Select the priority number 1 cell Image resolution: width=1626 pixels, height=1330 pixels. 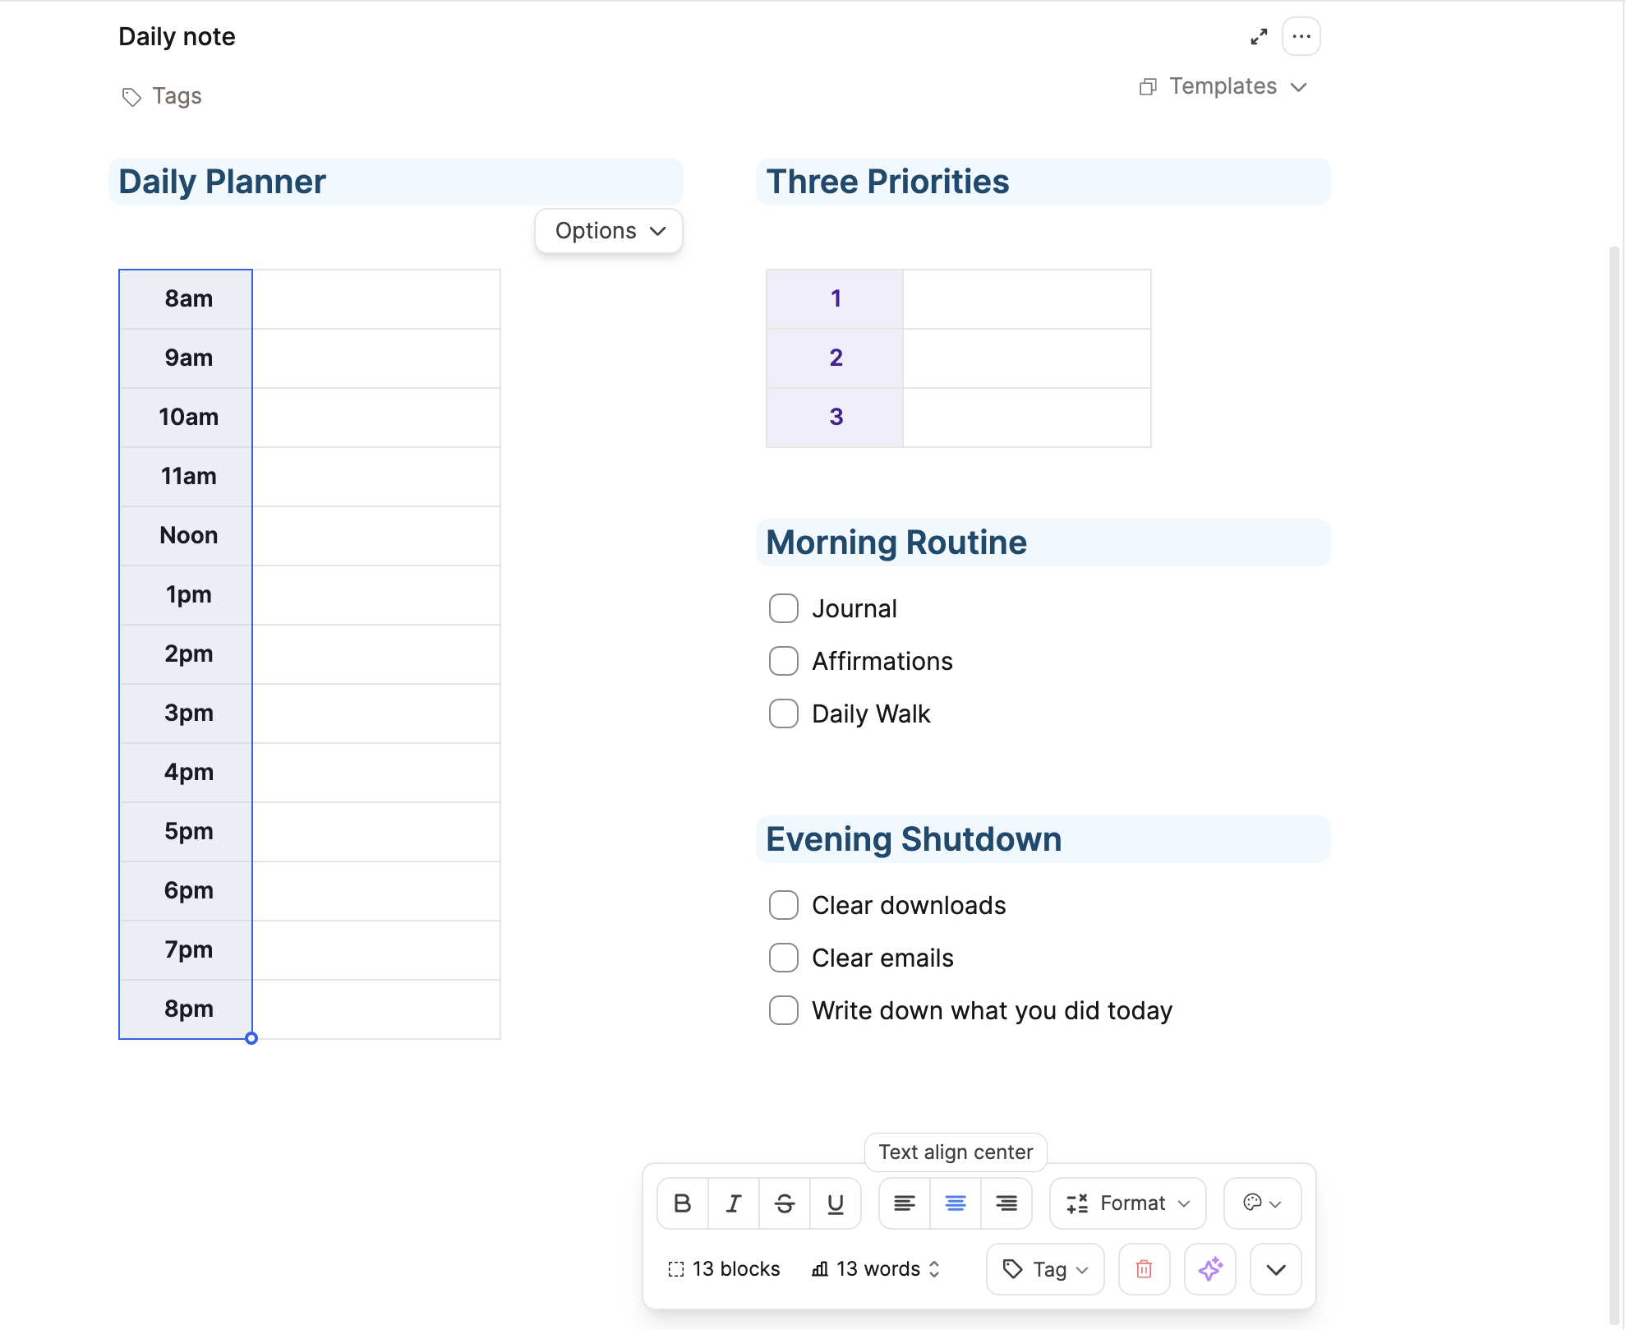click(x=835, y=299)
